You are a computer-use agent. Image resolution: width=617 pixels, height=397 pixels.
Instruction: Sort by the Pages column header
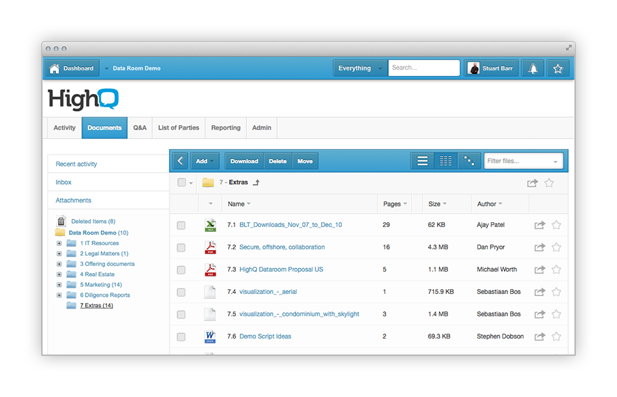pyautogui.click(x=394, y=204)
